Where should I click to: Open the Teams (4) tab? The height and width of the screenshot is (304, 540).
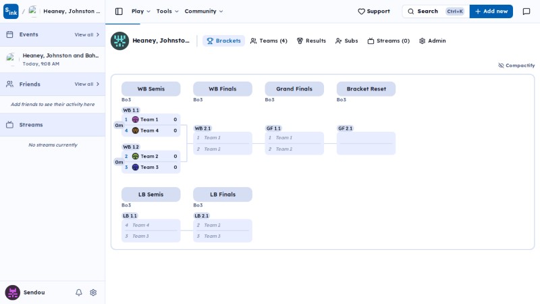click(x=269, y=41)
